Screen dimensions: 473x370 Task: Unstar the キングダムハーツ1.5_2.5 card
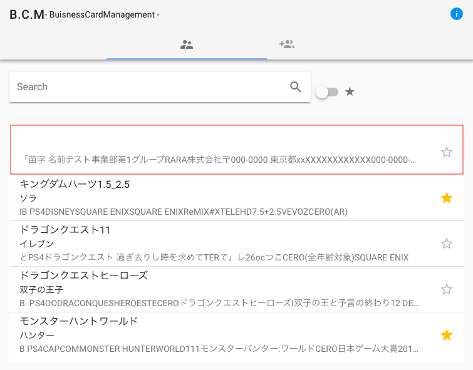[x=447, y=198]
